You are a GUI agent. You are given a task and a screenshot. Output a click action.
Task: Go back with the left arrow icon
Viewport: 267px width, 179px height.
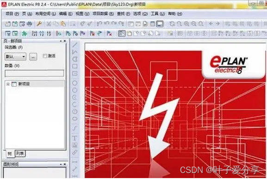coord(211,24)
